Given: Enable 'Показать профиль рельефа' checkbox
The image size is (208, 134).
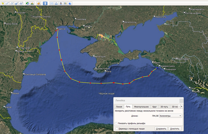Looking at the screenshot, I should coord(116,123).
